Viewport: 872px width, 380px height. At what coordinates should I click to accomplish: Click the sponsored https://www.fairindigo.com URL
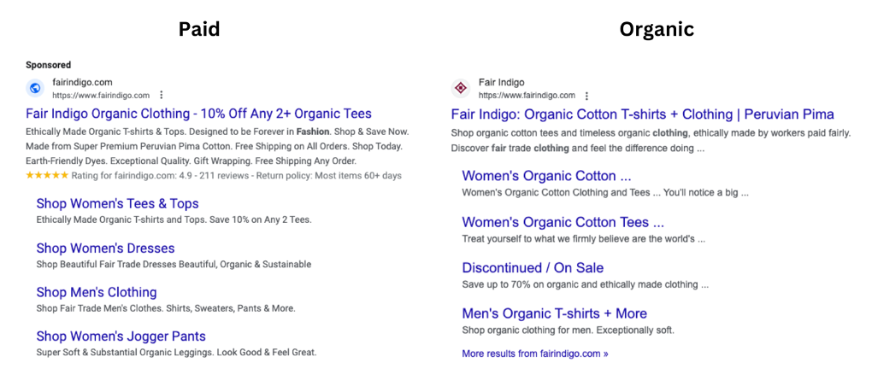point(101,95)
